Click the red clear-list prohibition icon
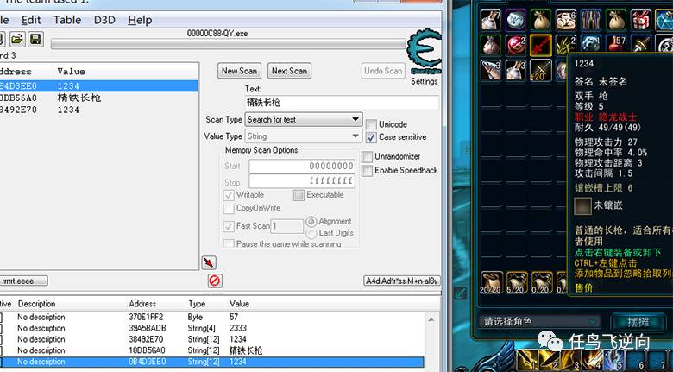 click(214, 281)
